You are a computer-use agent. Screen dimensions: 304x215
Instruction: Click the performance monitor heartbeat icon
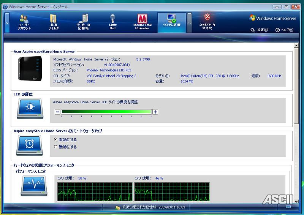point(34,185)
